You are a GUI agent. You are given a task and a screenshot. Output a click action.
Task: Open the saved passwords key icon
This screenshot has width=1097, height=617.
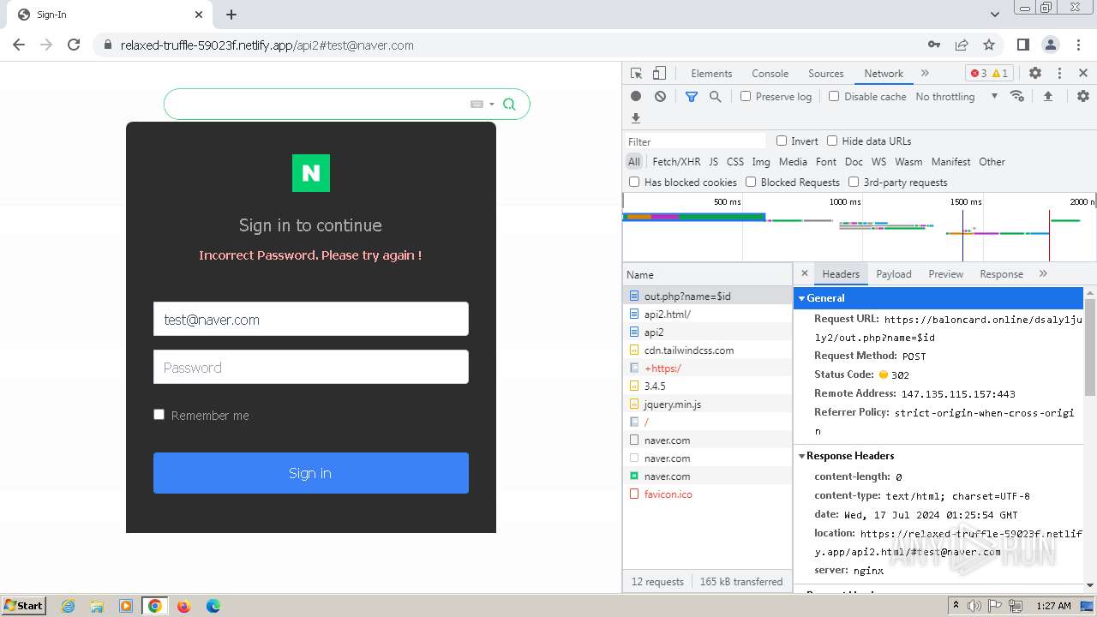[934, 45]
